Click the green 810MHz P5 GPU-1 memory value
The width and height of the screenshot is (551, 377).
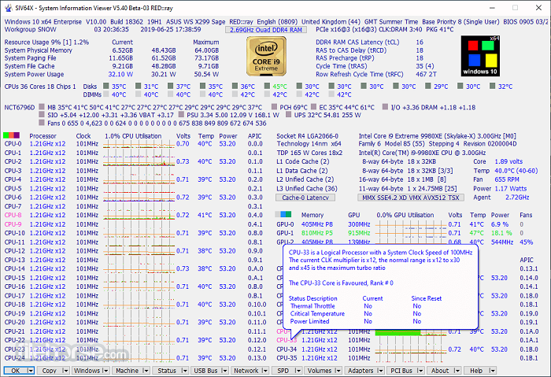[x=317, y=233]
